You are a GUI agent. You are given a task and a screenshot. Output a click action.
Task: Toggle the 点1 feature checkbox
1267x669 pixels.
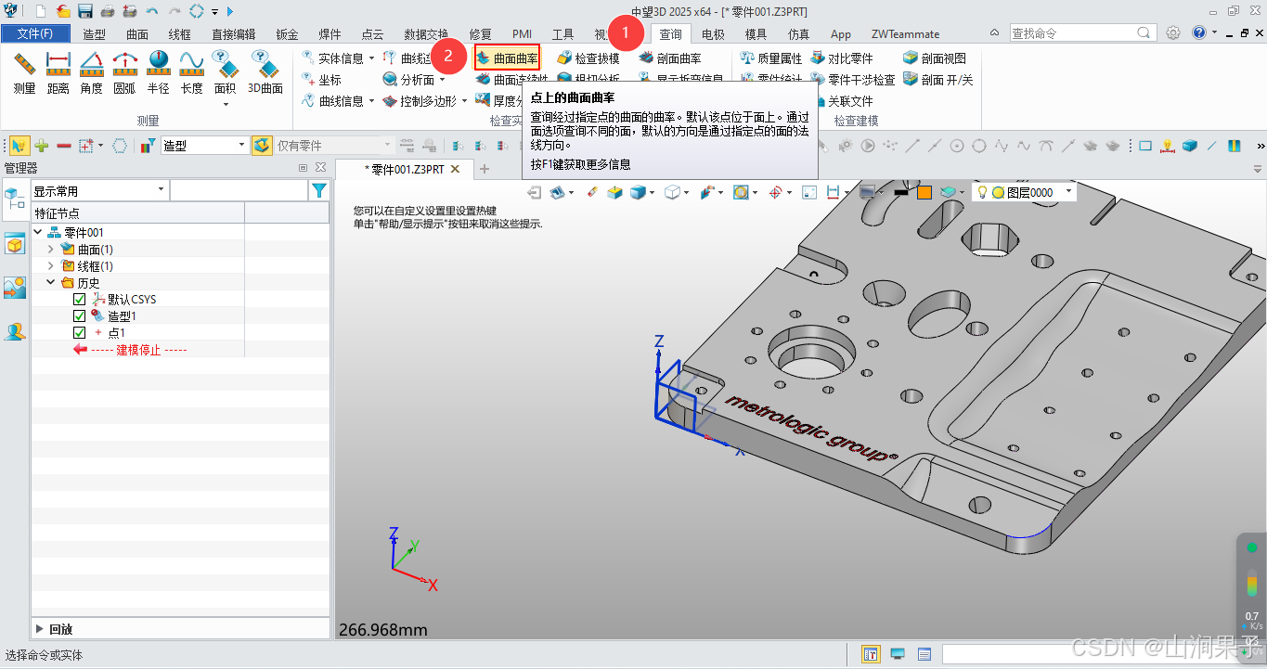80,333
